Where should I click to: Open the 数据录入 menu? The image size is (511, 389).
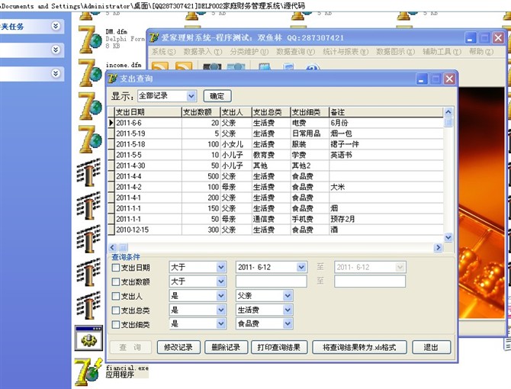click(x=202, y=51)
